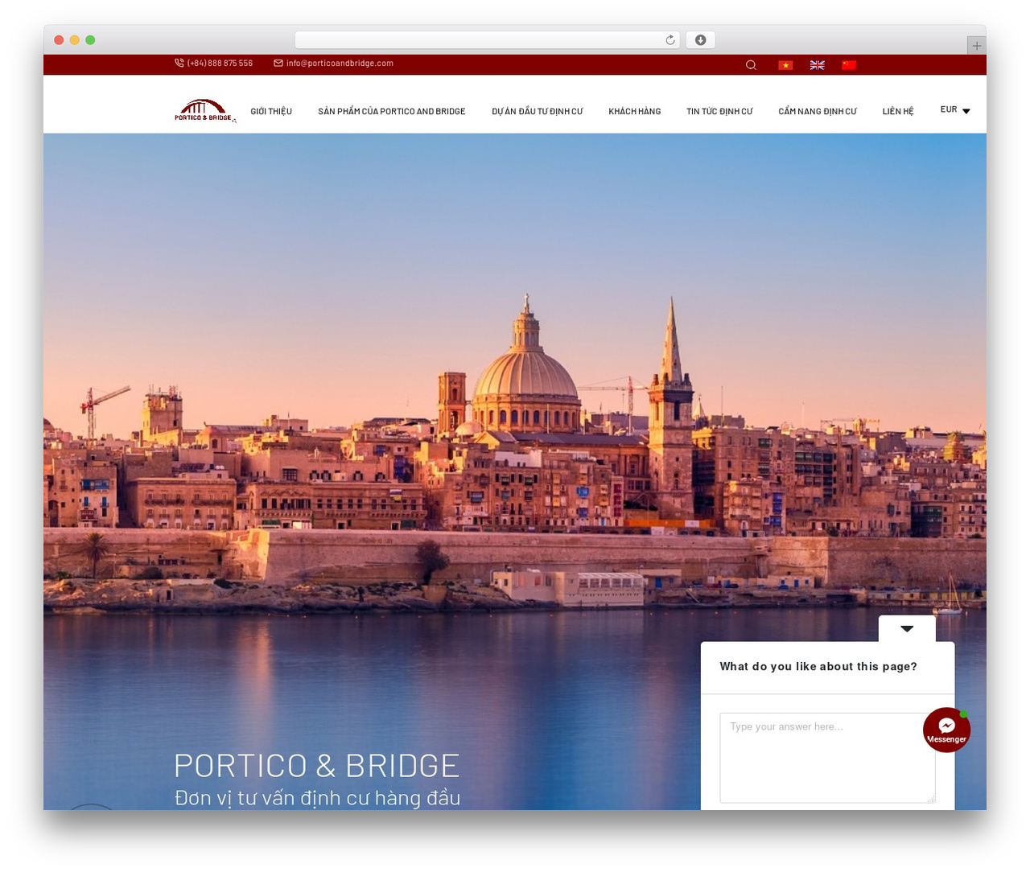Screen dimensions: 1030x872
Task: Open the CẨM NANG ĐỊNH CƯ menu item
Action: click(818, 112)
